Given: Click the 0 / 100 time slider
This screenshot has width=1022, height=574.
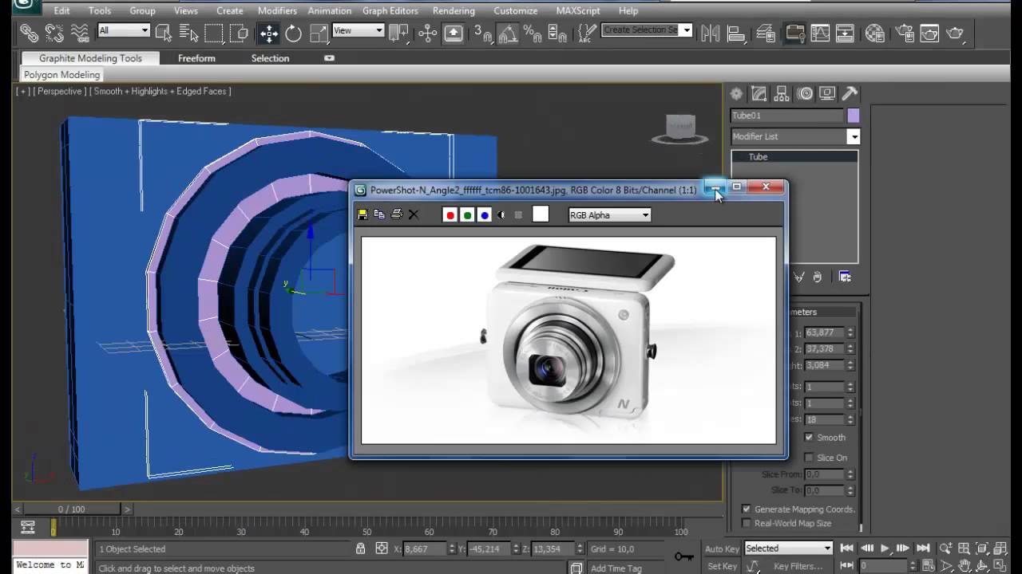Looking at the screenshot, I should point(71,509).
